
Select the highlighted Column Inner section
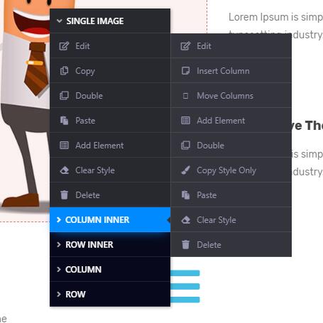110,220
